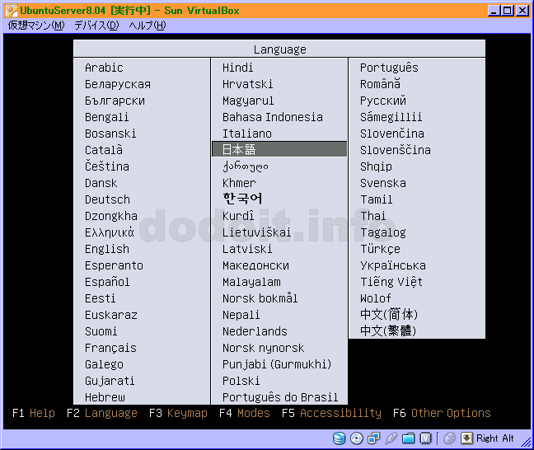Click the mouse capture indicator icon
Screen dimensions: 534x450
(x=450, y=438)
